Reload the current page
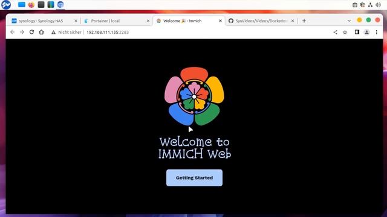Screen dimensions: 387x217 click(31, 32)
